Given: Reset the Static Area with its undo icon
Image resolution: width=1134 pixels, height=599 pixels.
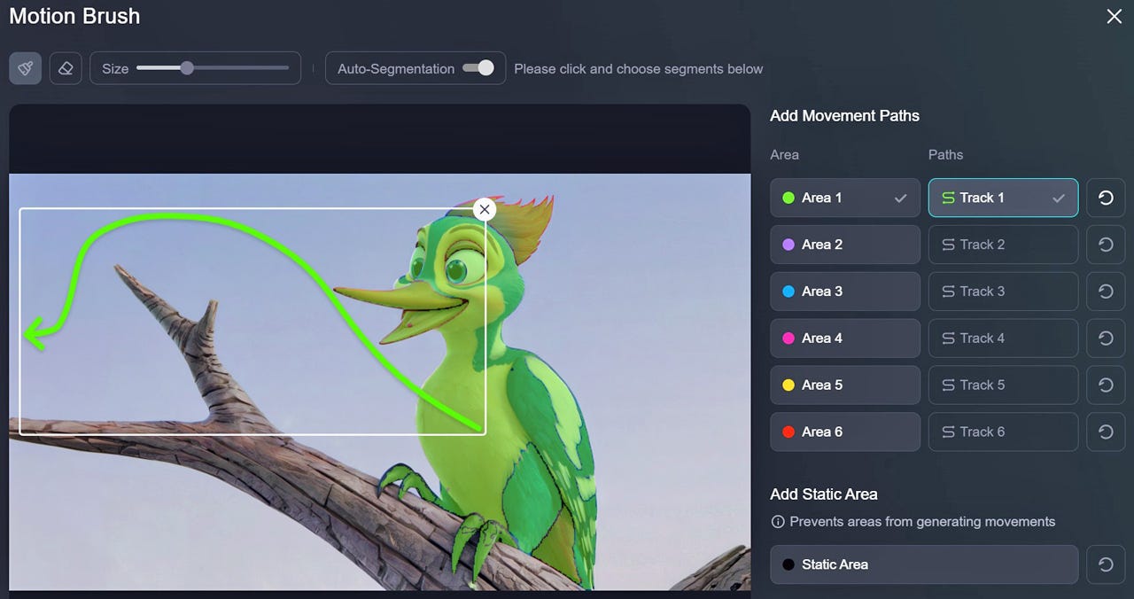Looking at the screenshot, I should coord(1106,564).
